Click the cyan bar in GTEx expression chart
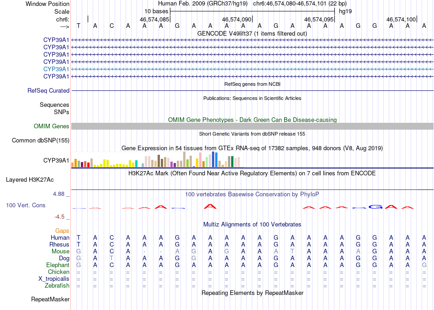434x310 pixels. click(136, 164)
